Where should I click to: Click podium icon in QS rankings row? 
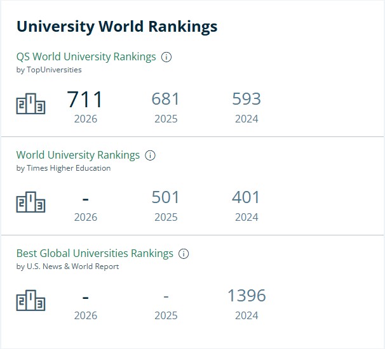(x=30, y=103)
